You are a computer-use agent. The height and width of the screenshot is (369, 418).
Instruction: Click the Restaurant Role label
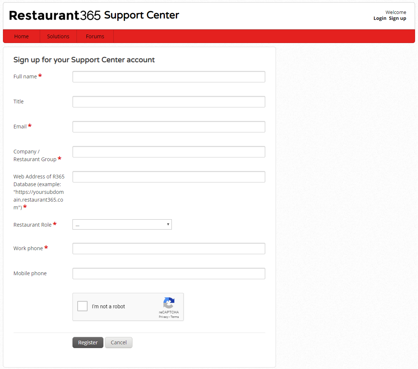(x=32, y=225)
